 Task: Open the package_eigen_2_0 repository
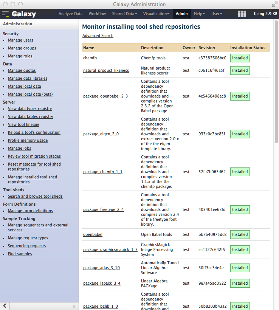point(101,134)
